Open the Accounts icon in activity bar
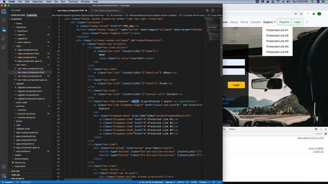The width and height of the screenshot is (328, 184). point(4,167)
